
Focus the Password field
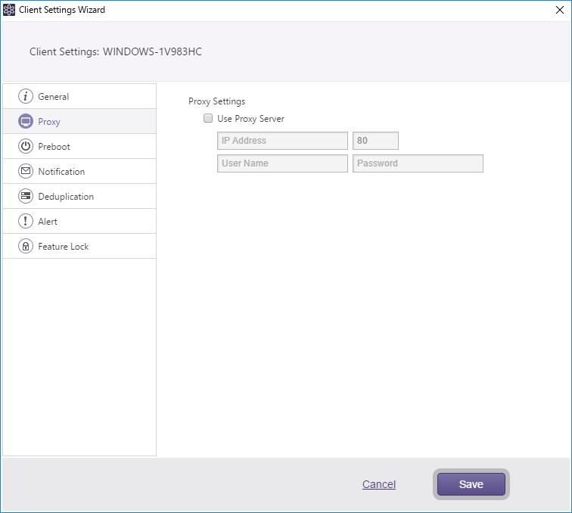(x=418, y=163)
